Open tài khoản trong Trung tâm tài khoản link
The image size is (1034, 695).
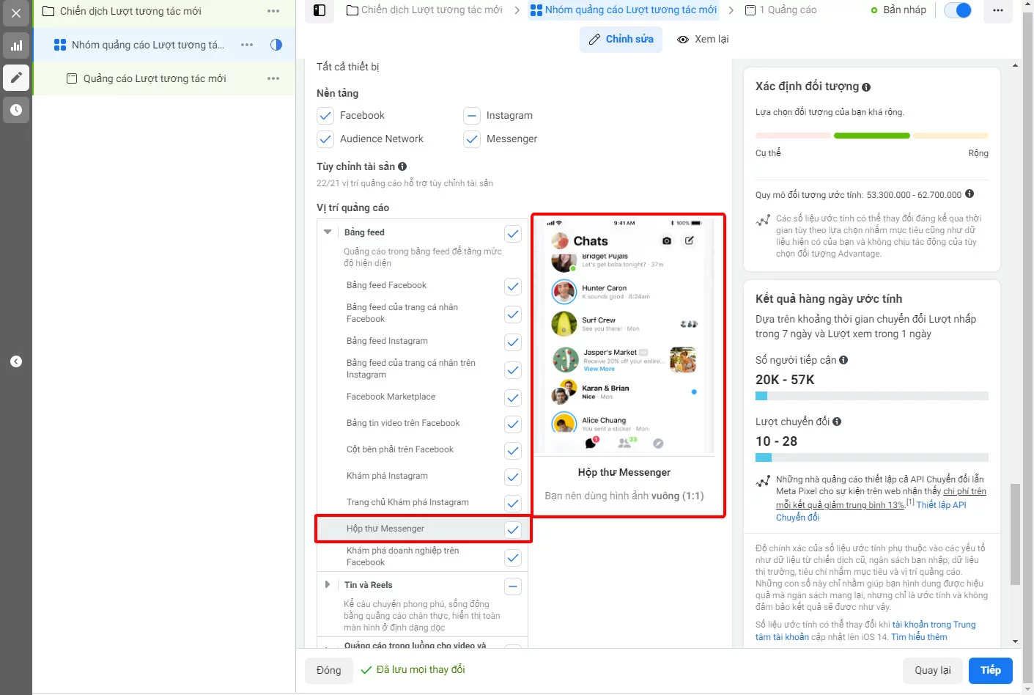pyautogui.click(x=865, y=630)
